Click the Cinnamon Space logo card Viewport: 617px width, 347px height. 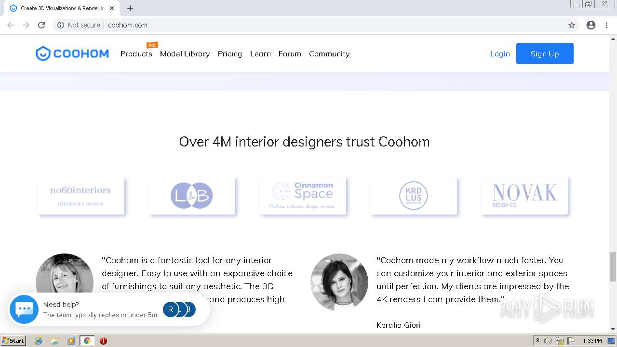[303, 196]
